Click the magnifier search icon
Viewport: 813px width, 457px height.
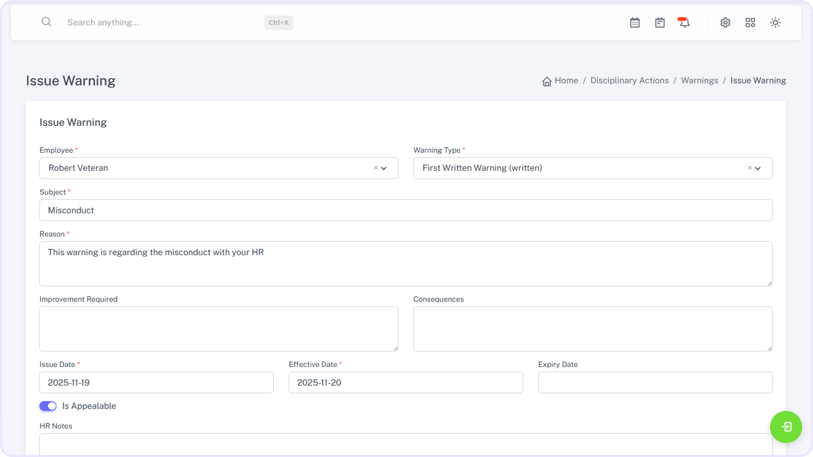point(47,22)
